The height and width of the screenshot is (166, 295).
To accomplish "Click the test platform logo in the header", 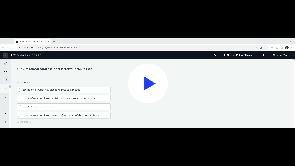I will coord(6,55).
